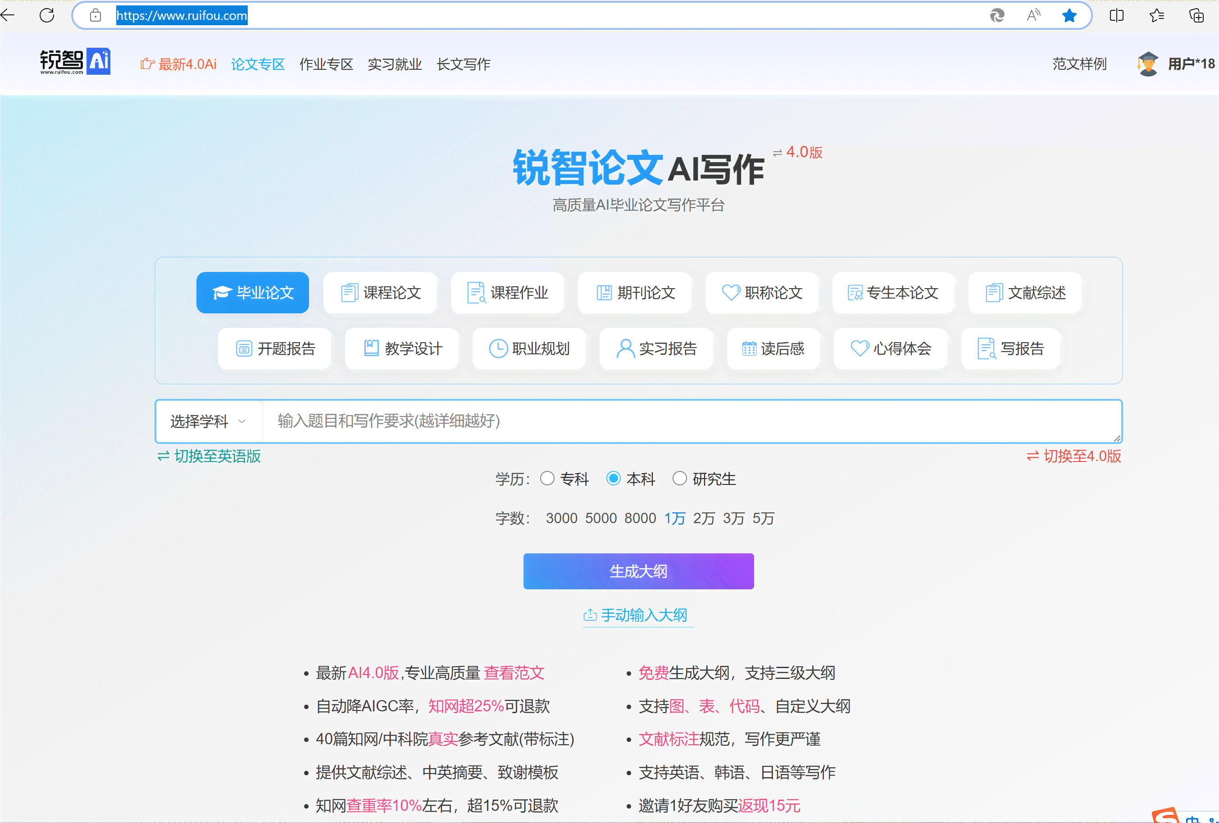
Task: Set word count to 2万
Action: (x=704, y=519)
